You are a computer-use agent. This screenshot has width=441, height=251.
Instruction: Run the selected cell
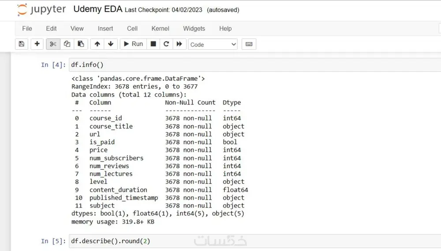[x=133, y=44]
